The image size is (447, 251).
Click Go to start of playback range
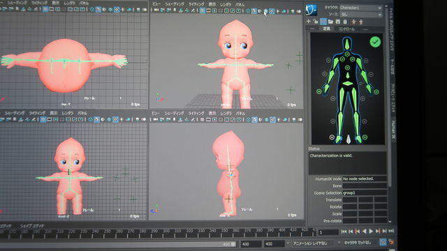344,231
